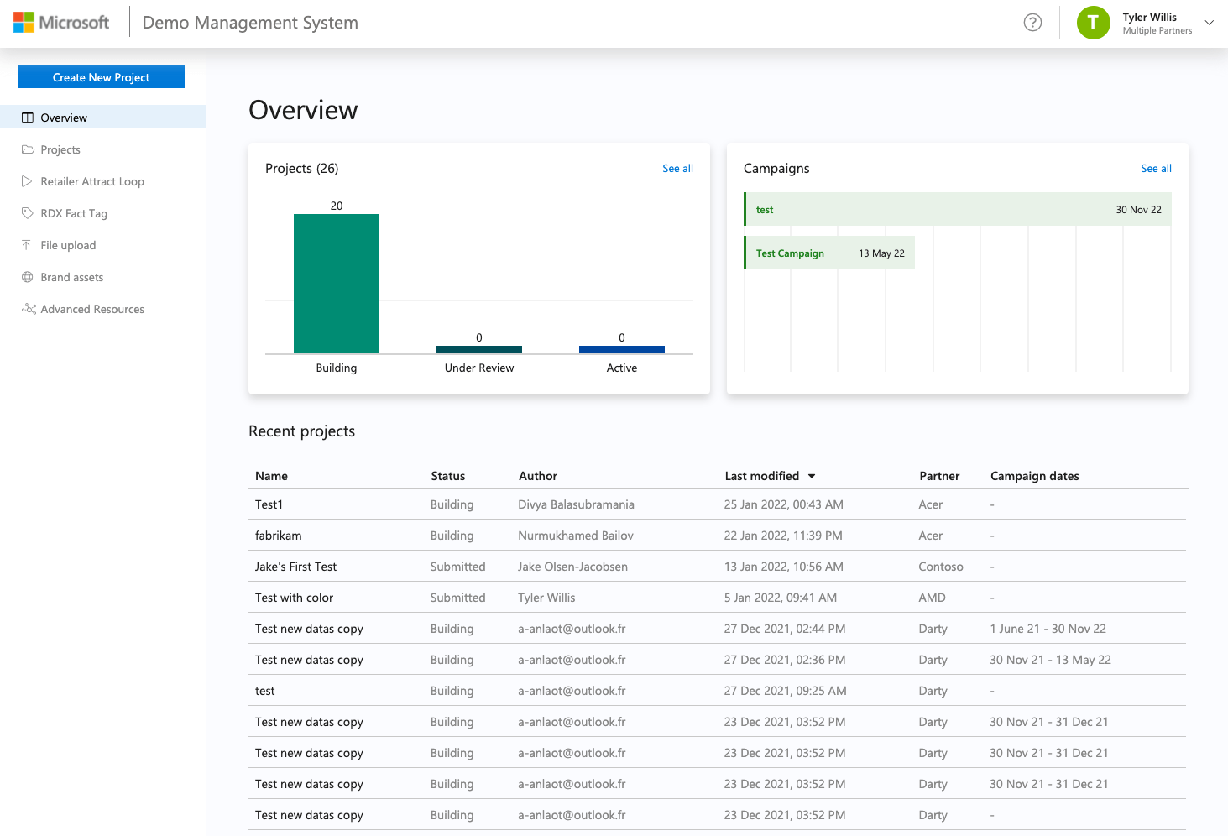Select the Test Campaign timeline bar
Viewport: 1228px width, 836px height.
pyautogui.click(x=829, y=253)
